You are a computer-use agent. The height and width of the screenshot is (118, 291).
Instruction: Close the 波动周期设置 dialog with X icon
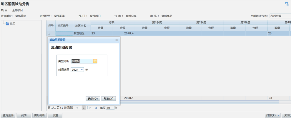(117, 40)
